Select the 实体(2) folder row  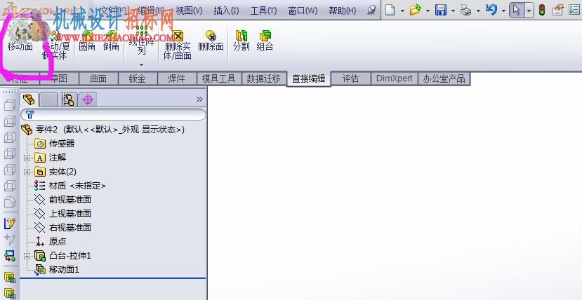(x=55, y=172)
